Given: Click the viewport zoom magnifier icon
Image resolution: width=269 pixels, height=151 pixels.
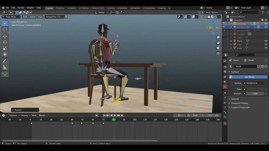Looking at the screenshot, I should 218,37.
